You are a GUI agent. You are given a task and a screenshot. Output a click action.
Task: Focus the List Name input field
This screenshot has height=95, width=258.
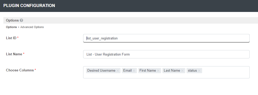point(166,54)
